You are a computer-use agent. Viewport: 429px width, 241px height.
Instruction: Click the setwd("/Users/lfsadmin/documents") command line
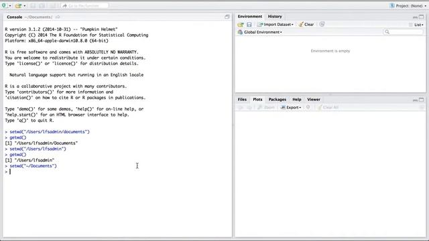[49, 132]
